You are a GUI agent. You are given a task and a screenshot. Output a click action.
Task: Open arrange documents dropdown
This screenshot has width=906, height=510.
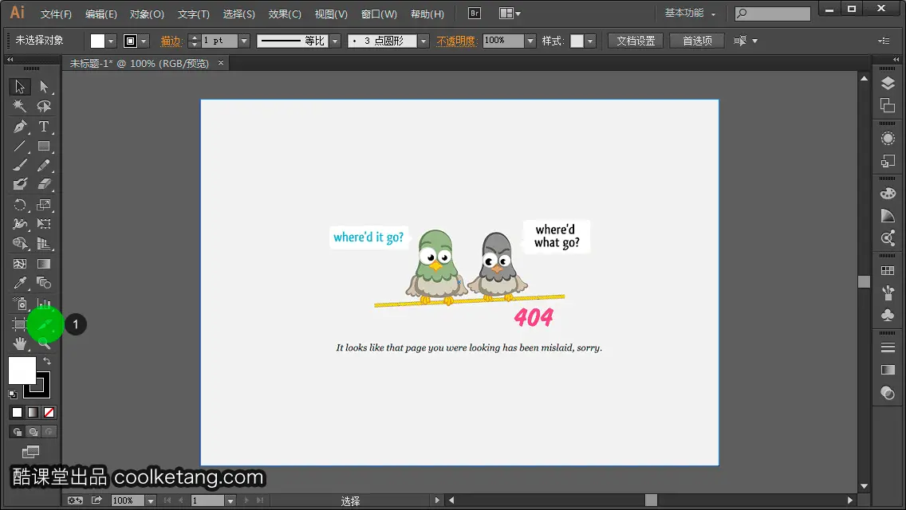(x=510, y=14)
